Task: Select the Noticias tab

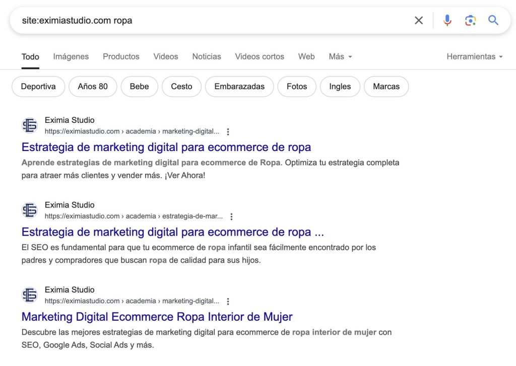Action: (x=207, y=56)
